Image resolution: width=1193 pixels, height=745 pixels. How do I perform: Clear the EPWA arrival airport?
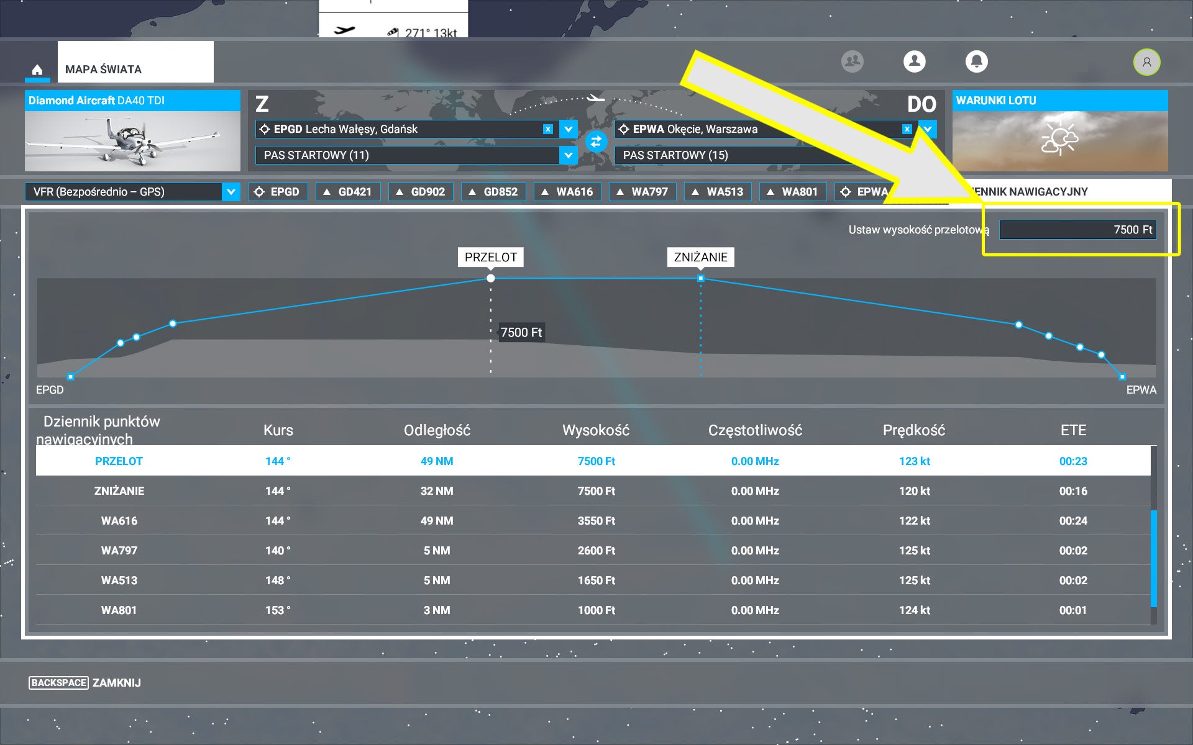[x=907, y=129]
